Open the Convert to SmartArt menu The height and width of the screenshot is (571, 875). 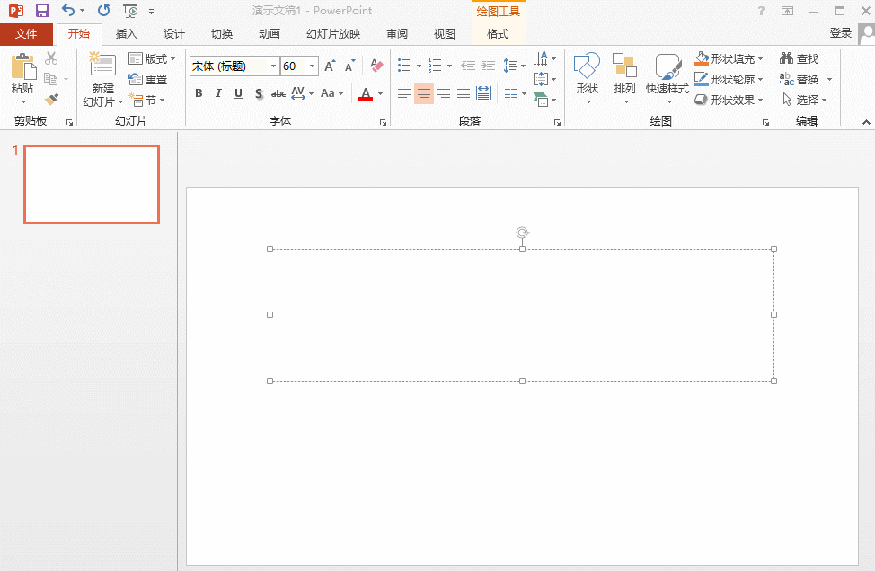click(x=544, y=100)
